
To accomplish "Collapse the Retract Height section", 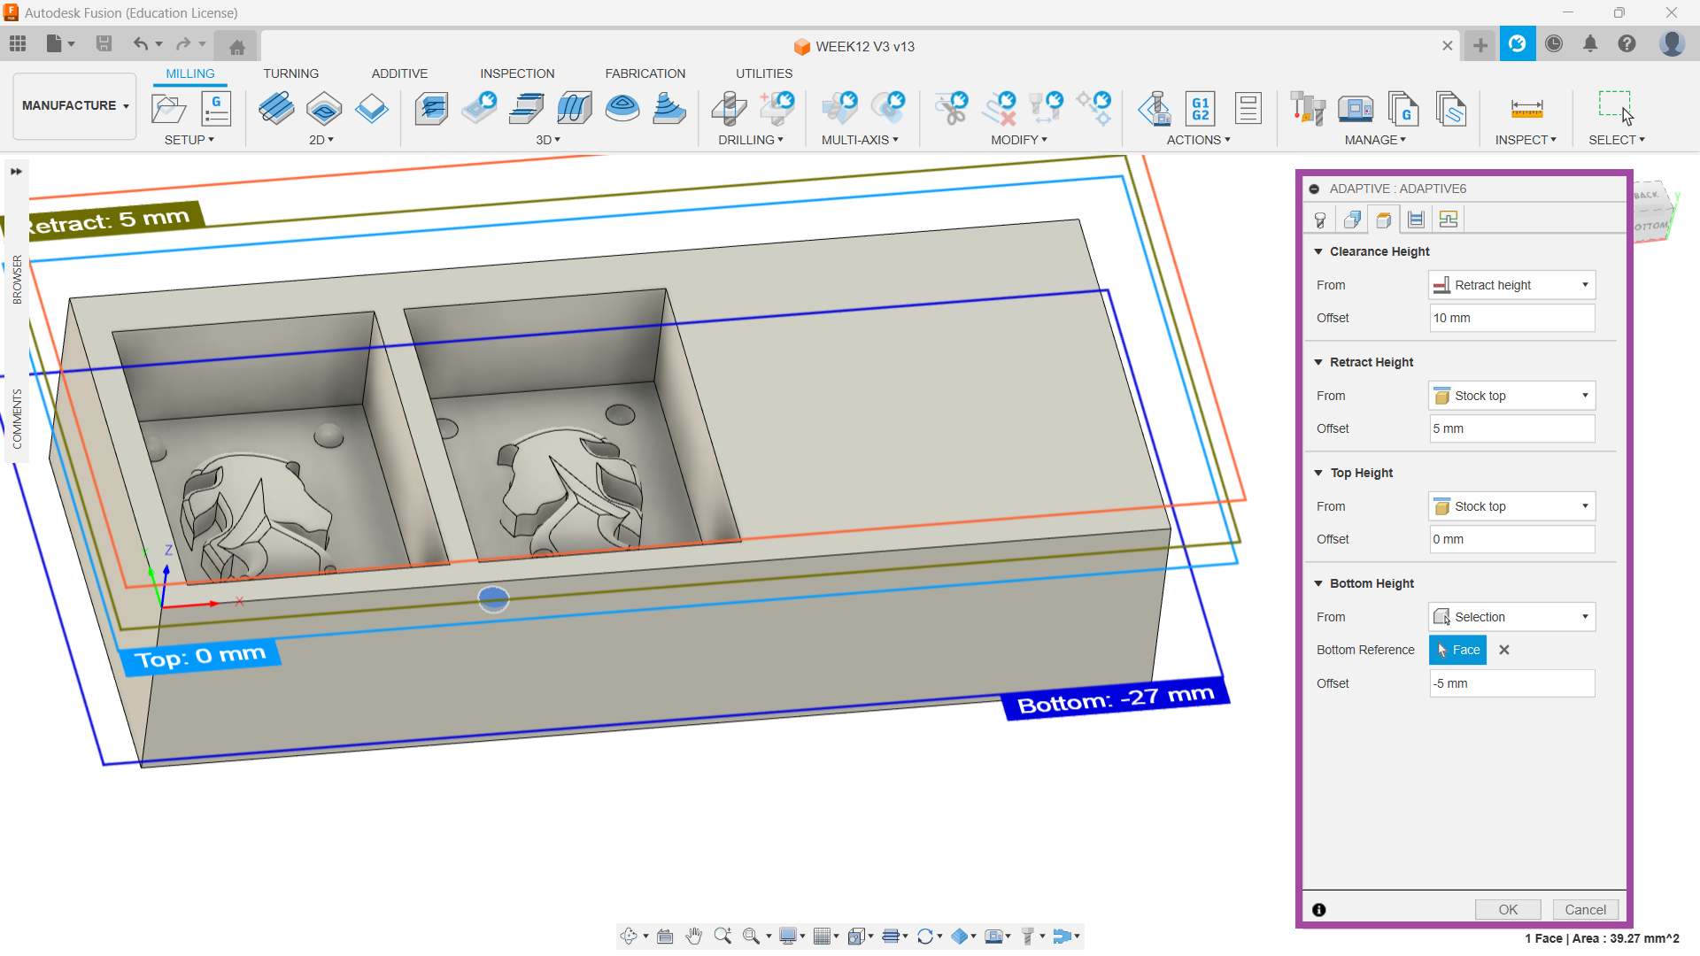I will click(x=1318, y=362).
